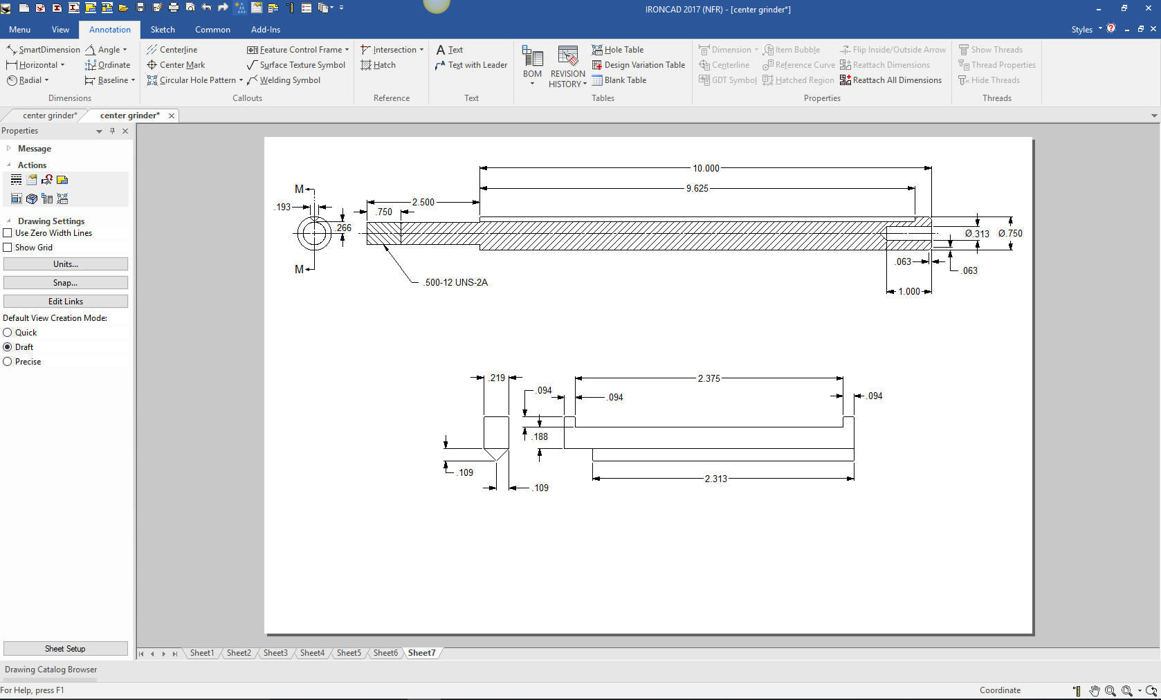Insert Text annotation
This screenshot has height=700, width=1161.
449,50
